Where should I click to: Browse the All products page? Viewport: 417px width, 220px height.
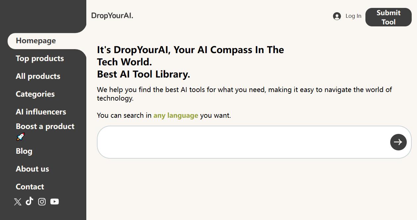[38, 76]
